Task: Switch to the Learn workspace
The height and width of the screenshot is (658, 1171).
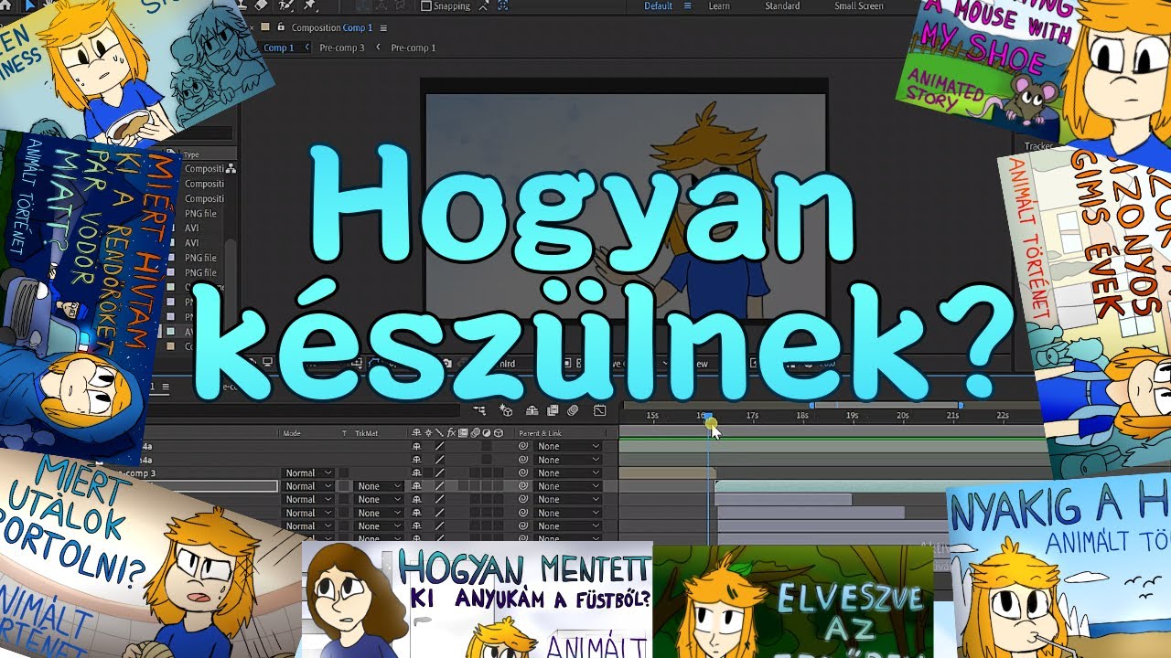Action: [719, 6]
